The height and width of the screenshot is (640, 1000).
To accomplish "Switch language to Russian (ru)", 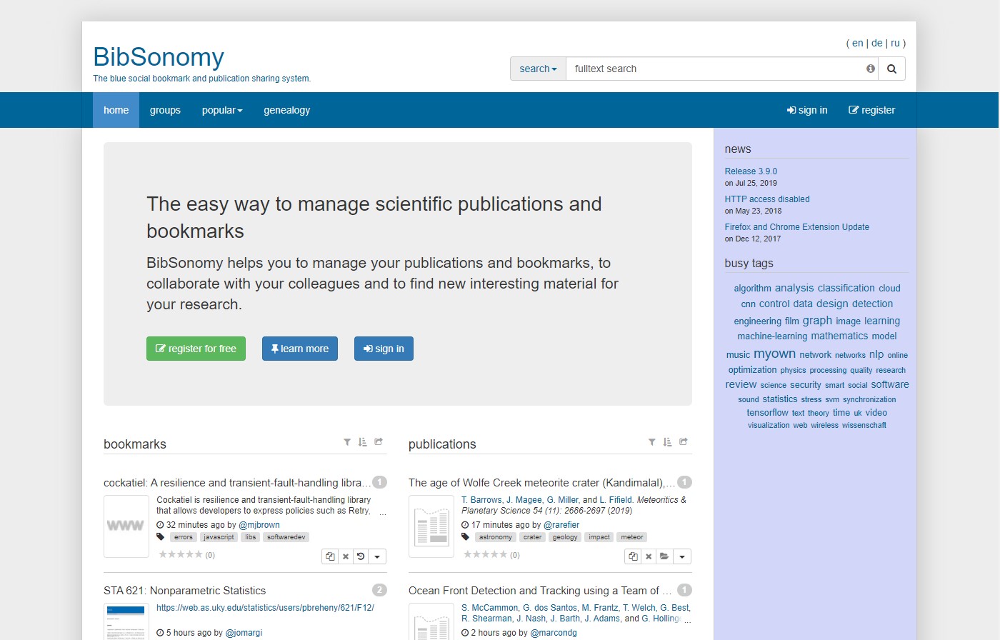I will (x=895, y=43).
